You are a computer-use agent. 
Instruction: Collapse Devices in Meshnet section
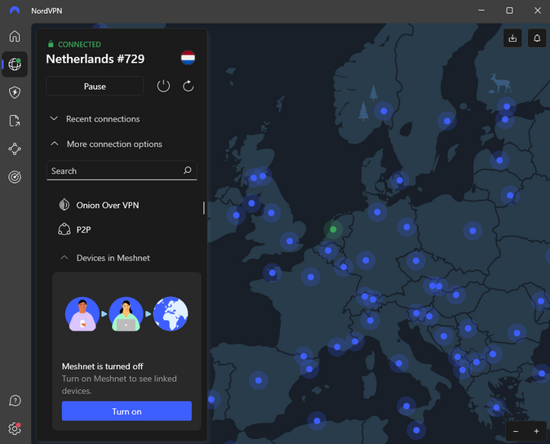[x=113, y=258]
